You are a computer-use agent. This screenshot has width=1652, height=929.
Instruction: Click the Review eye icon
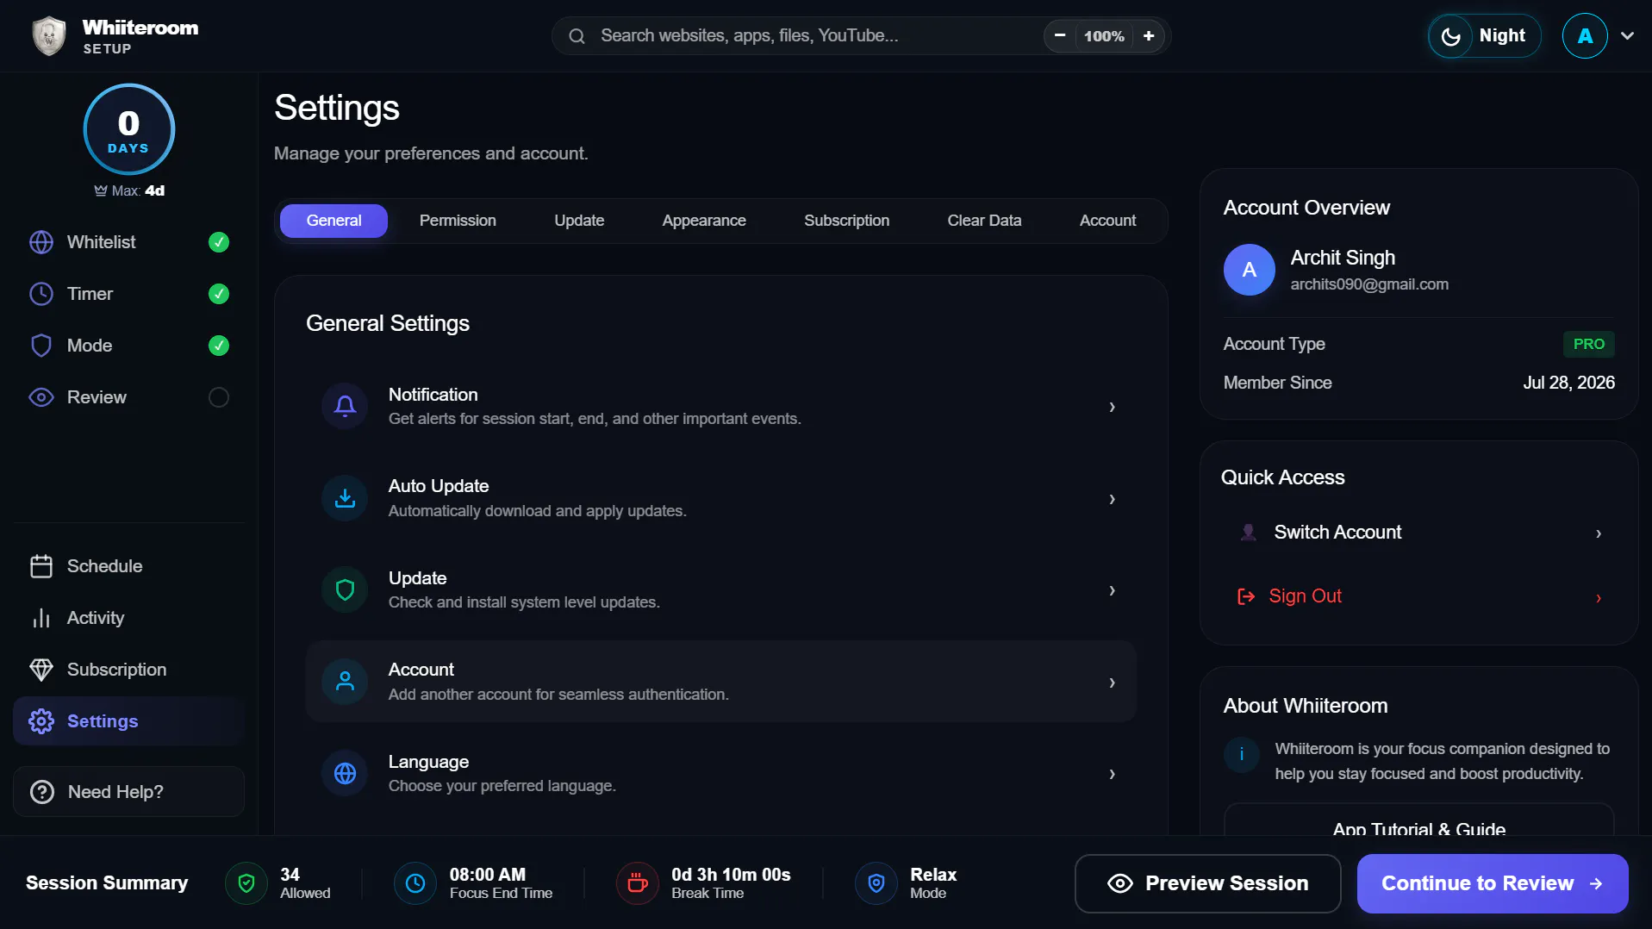pyautogui.click(x=41, y=397)
